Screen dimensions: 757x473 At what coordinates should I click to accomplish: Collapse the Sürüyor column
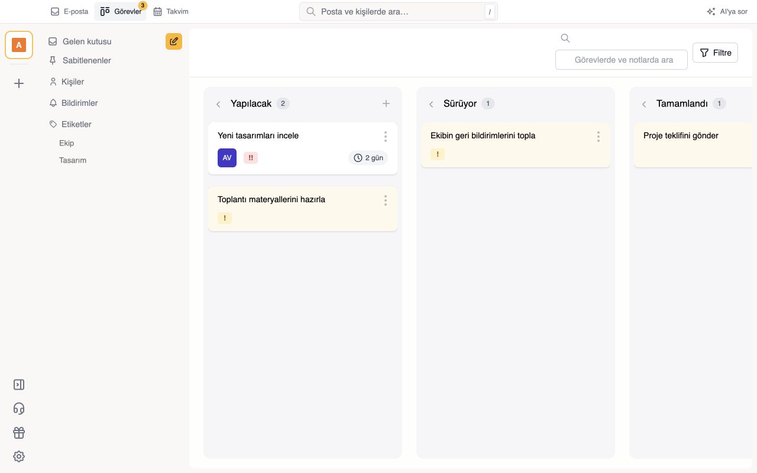(431, 104)
